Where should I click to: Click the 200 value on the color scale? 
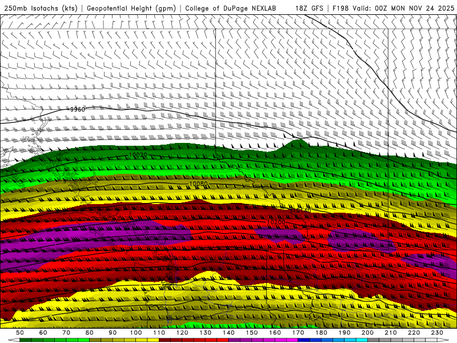point(367,333)
